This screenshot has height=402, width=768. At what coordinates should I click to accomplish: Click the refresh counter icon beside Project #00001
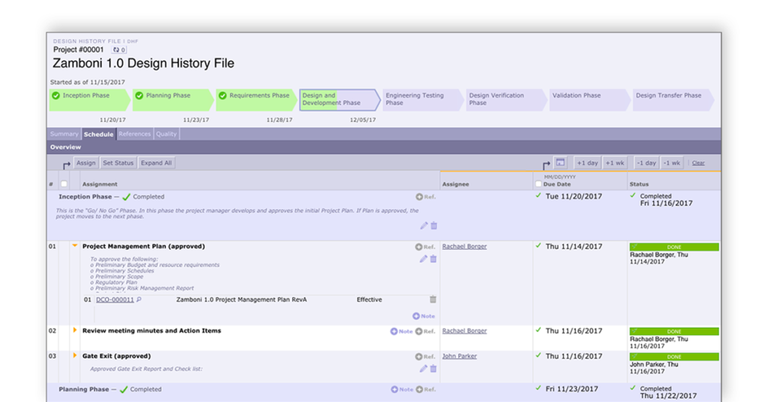[119, 50]
